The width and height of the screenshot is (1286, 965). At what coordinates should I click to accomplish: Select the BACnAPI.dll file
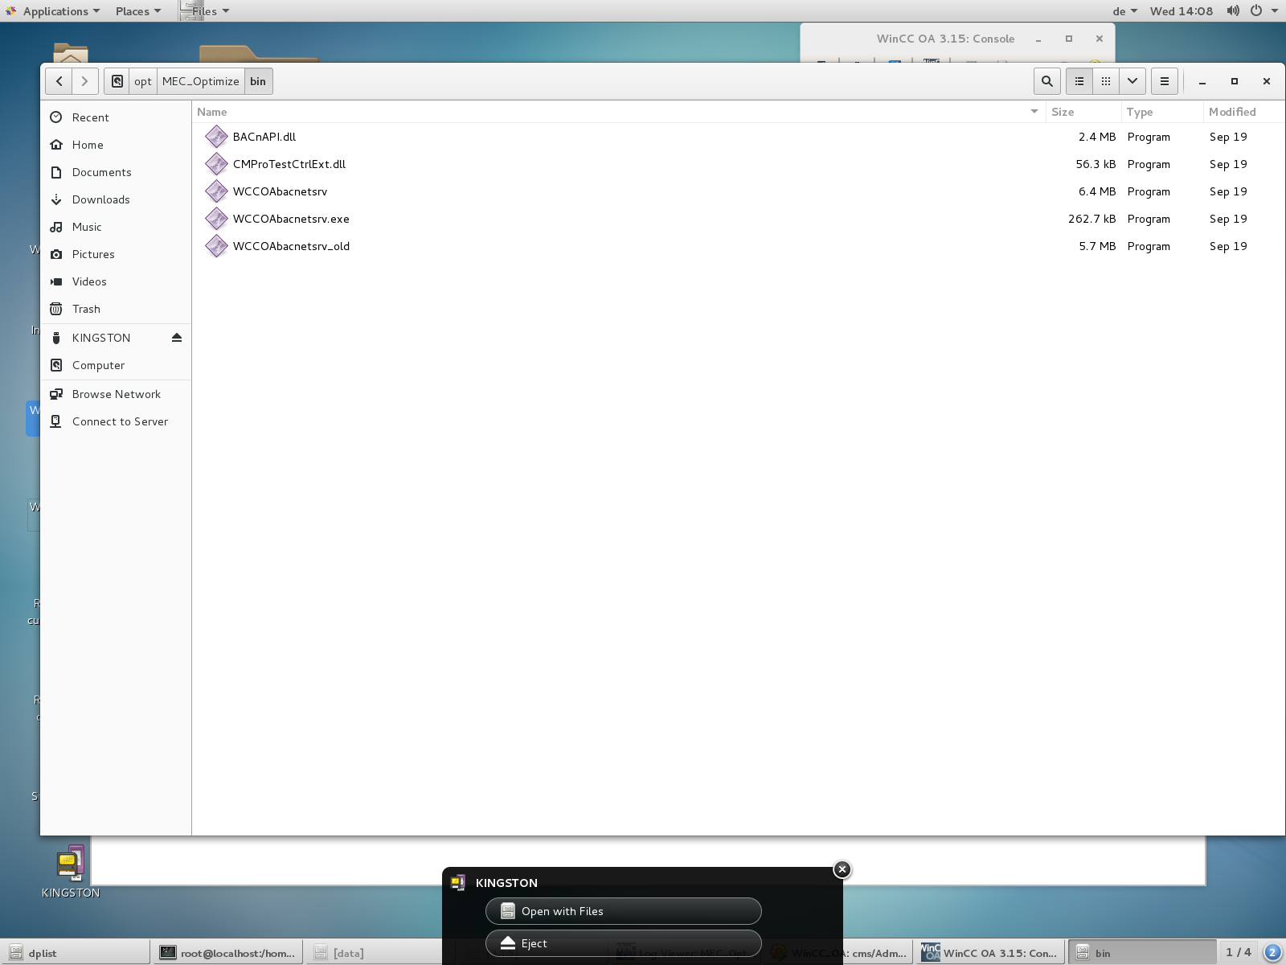(x=264, y=137)
